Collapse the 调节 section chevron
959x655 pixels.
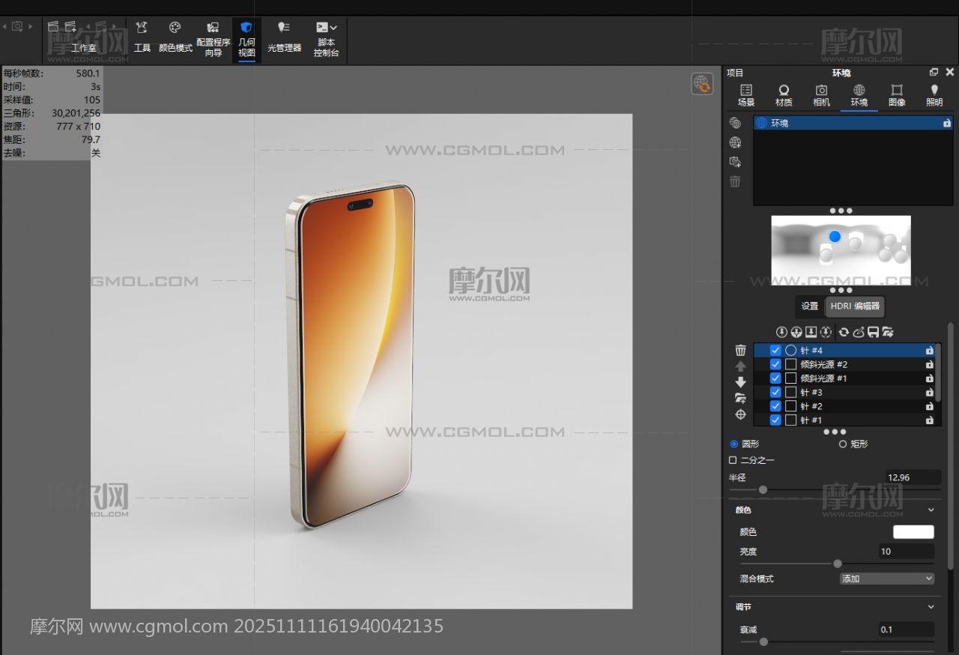(931, 607)
